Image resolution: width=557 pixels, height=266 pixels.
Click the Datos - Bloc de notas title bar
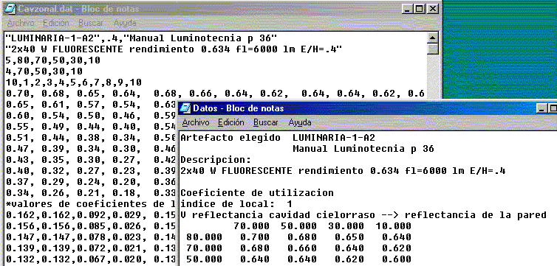click(367, 108)
